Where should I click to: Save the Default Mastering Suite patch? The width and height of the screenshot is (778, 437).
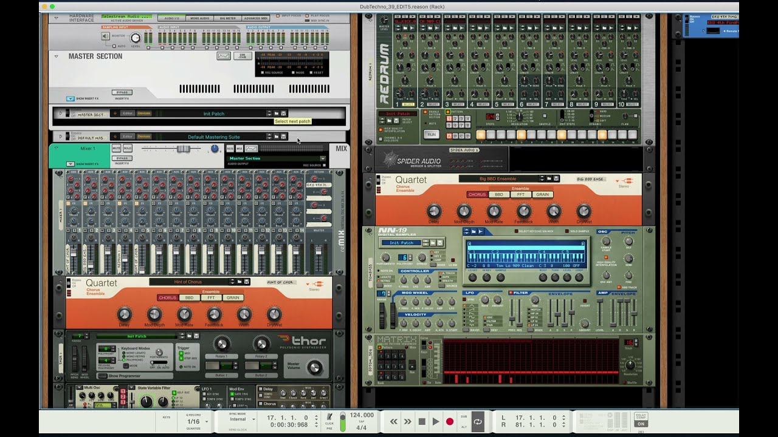[x=283, y=137]
